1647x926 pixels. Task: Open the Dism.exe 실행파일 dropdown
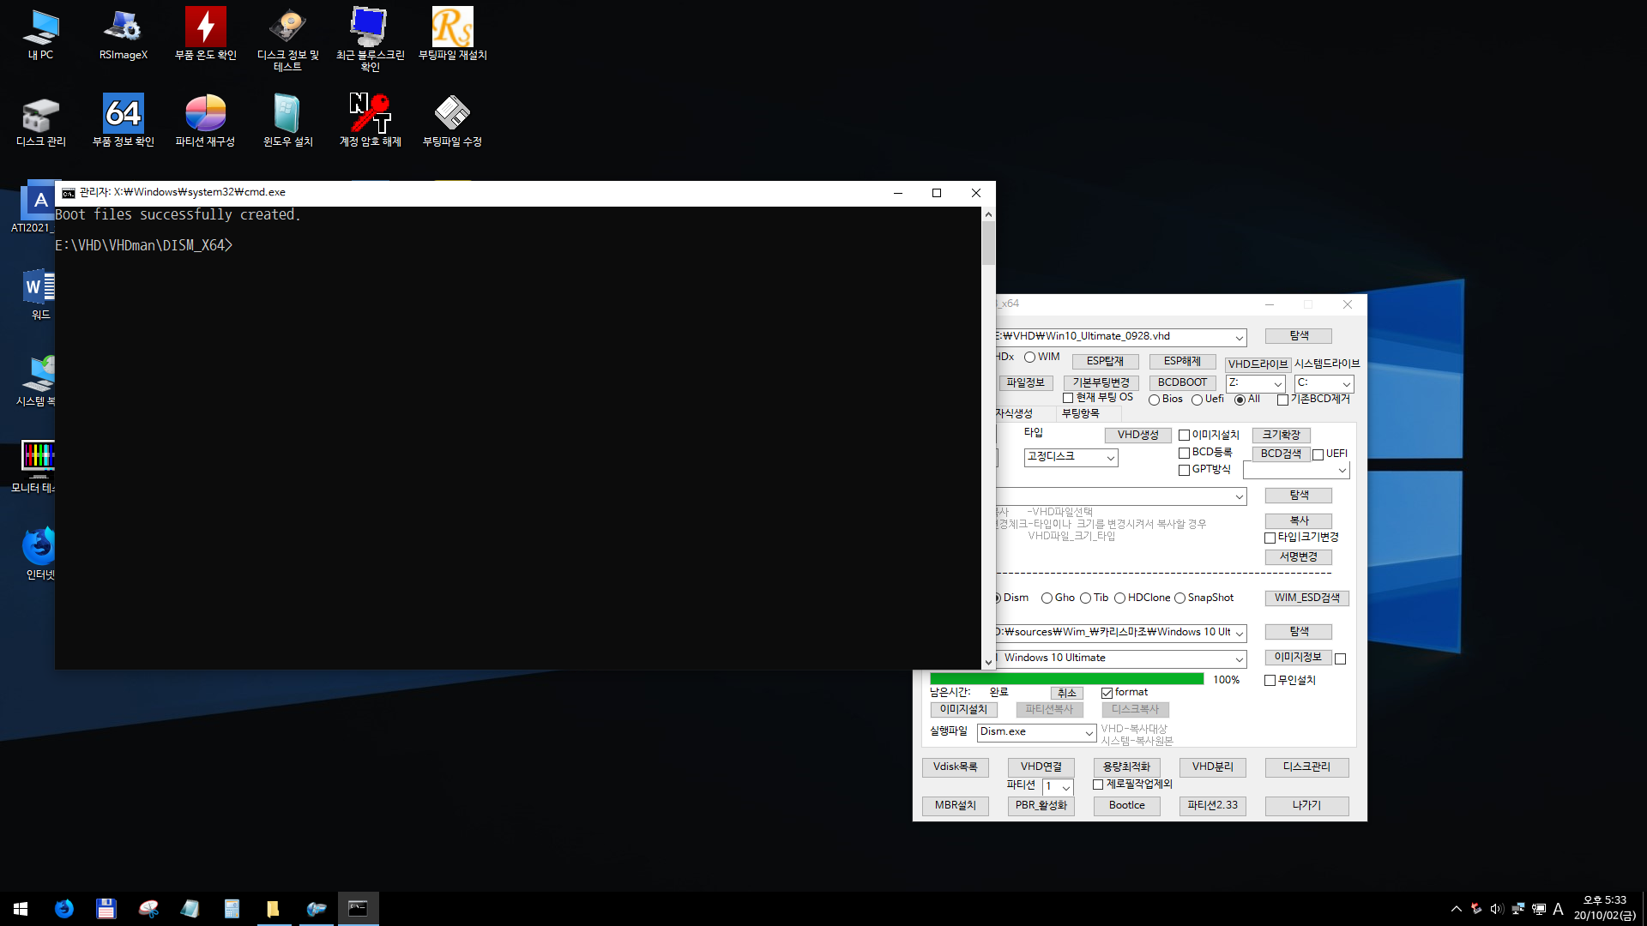[1089, 733]
